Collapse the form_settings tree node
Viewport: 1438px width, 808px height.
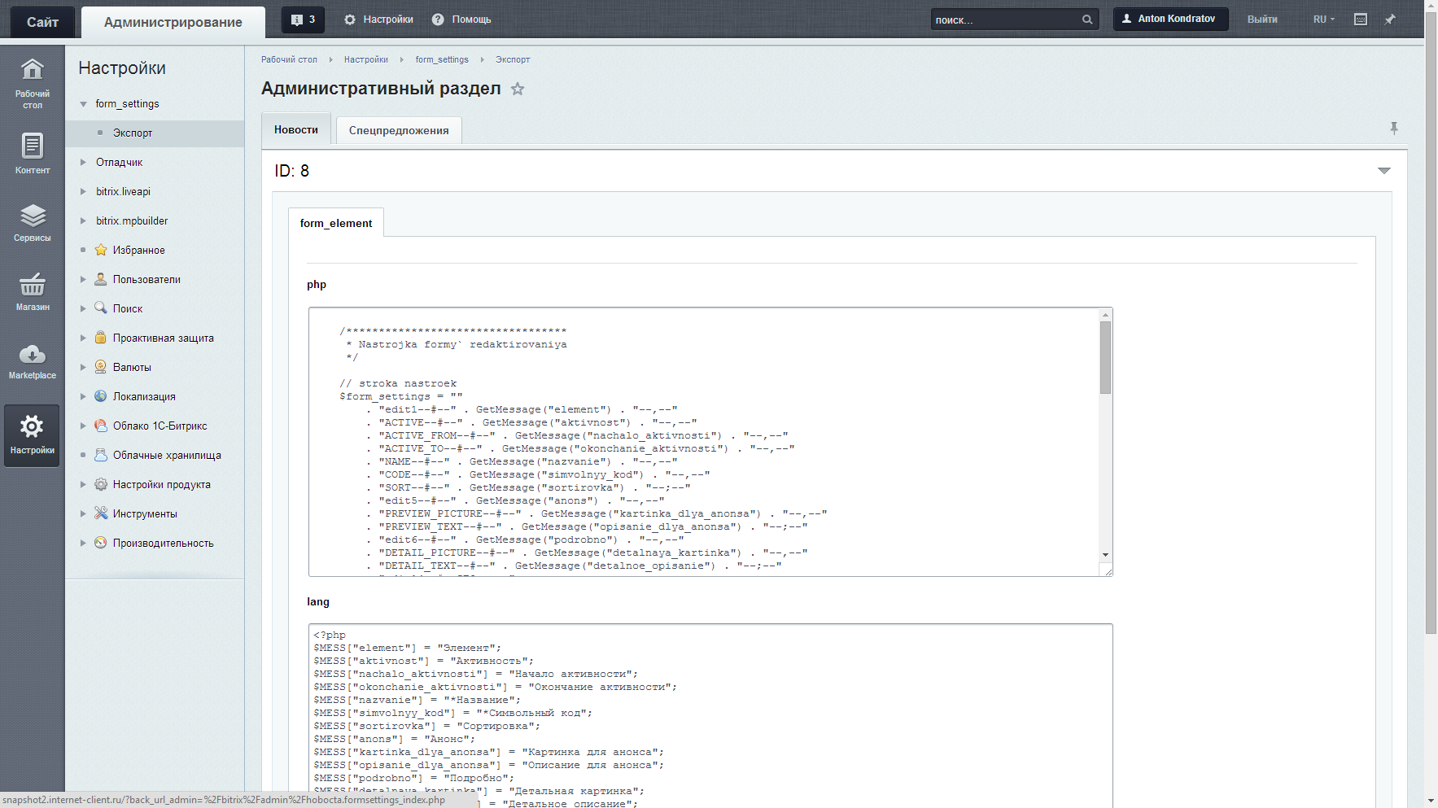[83, 104]
